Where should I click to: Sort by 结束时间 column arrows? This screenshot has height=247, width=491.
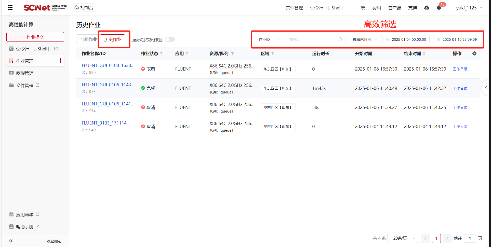pyautogui.click(x=424, y=53)
